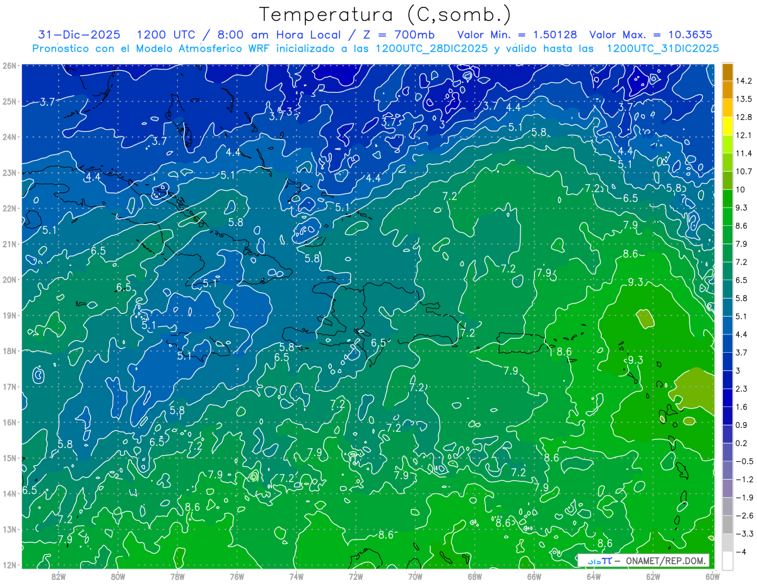Click the longitude axis label "68W"
Viewport: 757px width, 585px height.
click(x=474, y=576)
